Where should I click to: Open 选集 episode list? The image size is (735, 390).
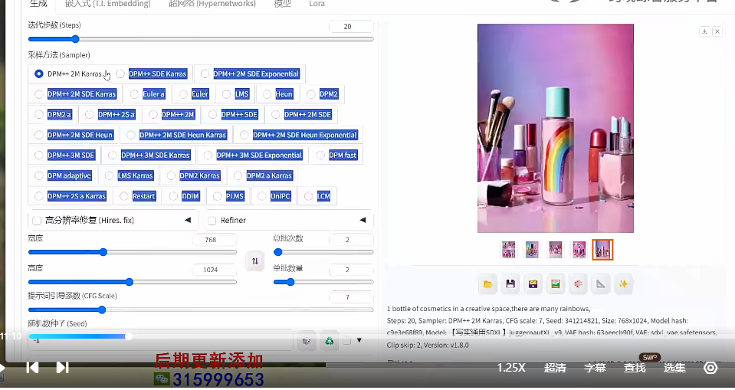click(x=674, y=368)
